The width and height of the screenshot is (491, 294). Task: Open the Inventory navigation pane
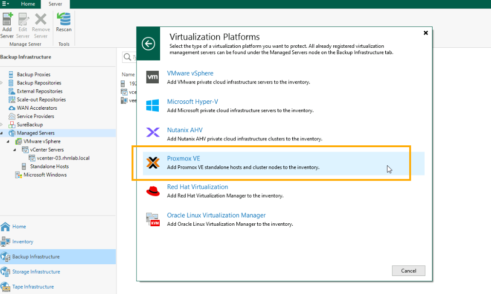click(22, 241)
